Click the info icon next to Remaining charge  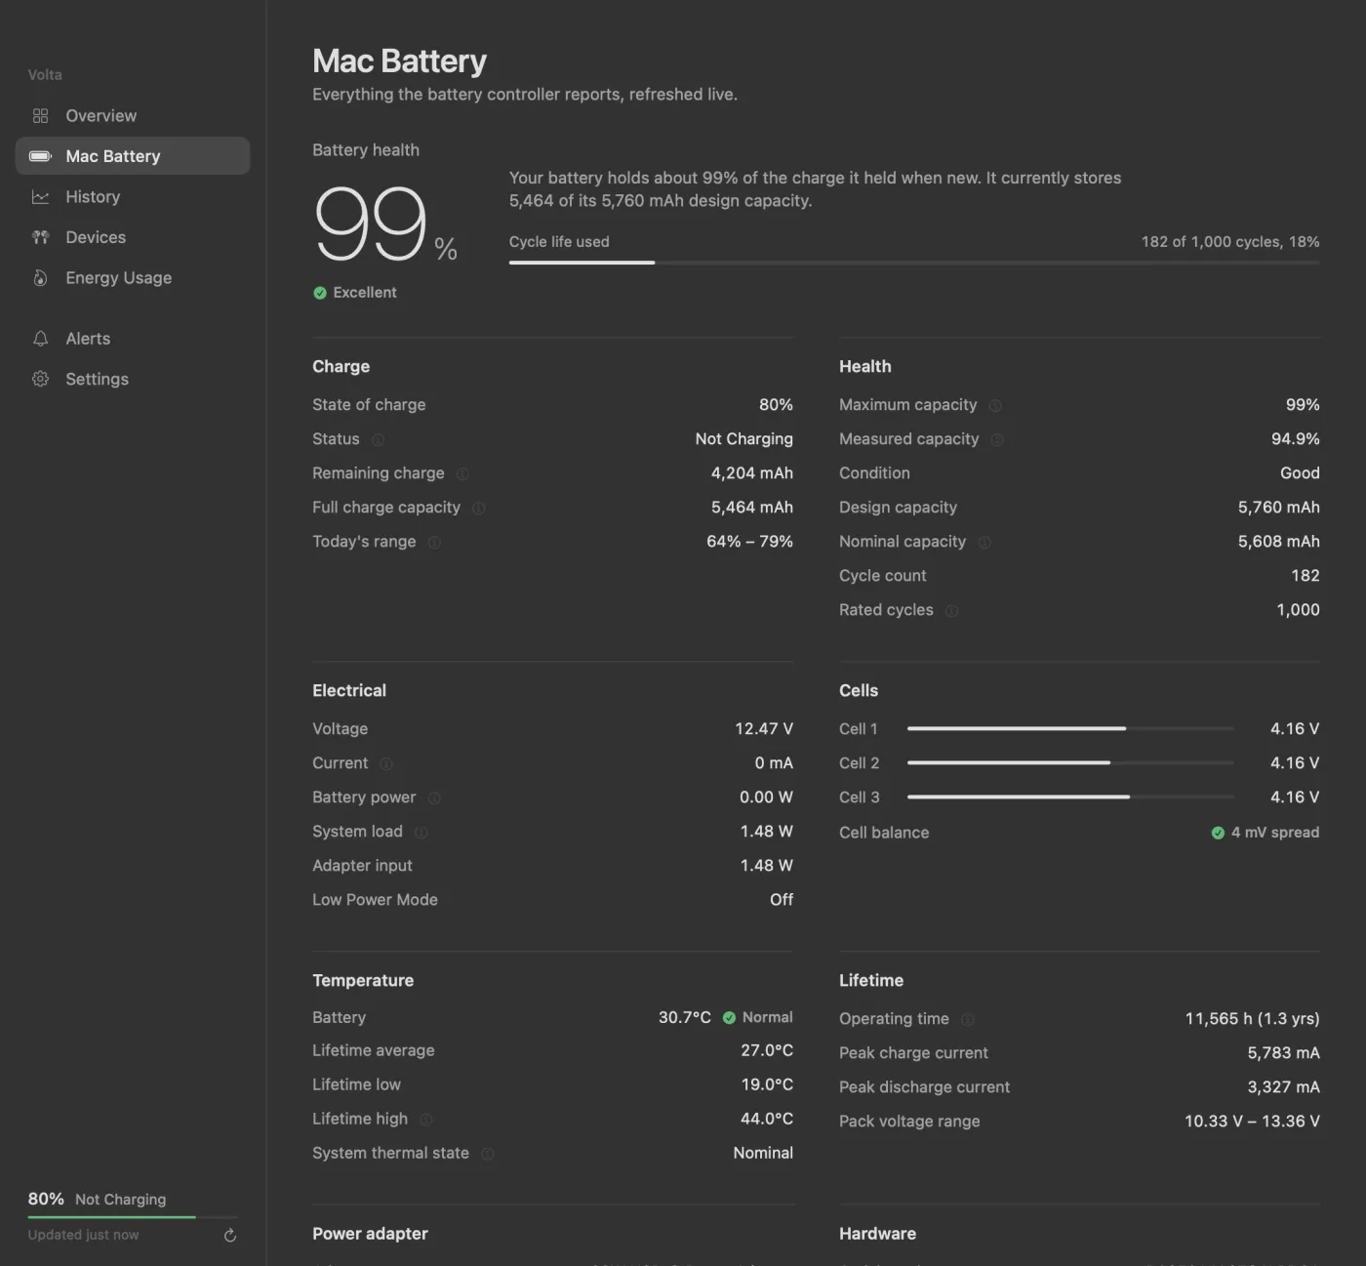coord(462,474)
